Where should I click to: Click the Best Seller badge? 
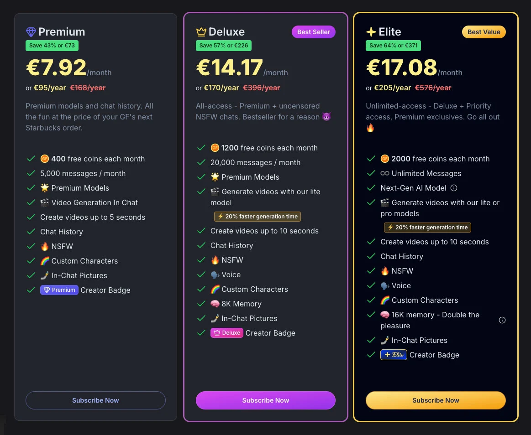tap(314, 32)
